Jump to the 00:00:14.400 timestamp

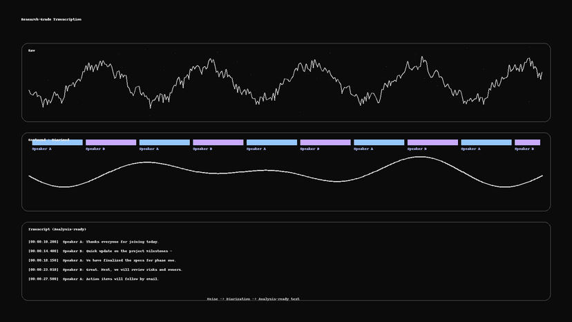43,251
